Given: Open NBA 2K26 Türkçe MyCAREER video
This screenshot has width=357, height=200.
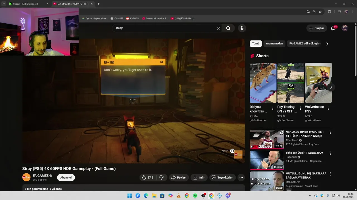Looking at the screenshot, I should (x=267, y=139).
